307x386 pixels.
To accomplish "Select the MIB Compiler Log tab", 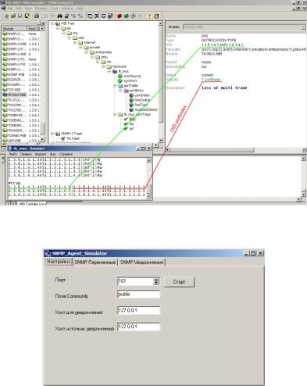I will (x=32, y=204).
